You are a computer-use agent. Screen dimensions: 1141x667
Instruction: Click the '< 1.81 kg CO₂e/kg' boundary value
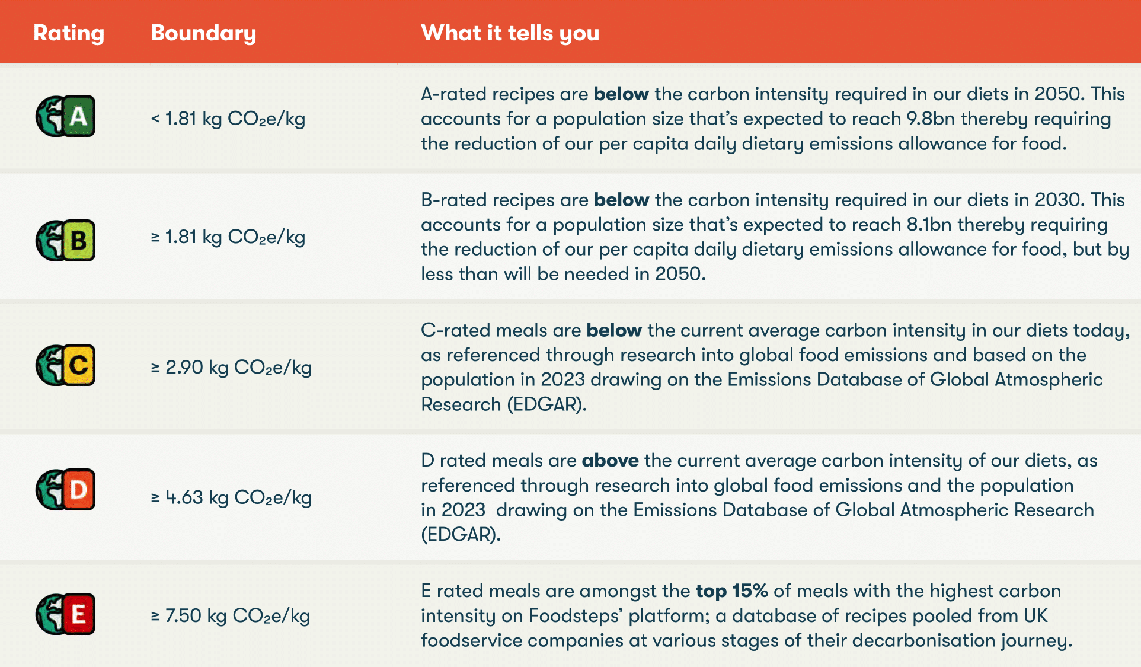[228, 119]
